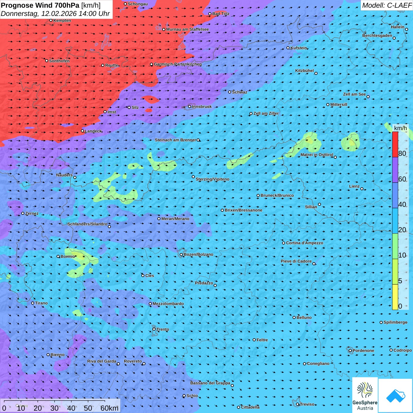413x413 pixels.
Task: Click the Cortina d'Ampezzo city marker
Action: tap(283, 243)
